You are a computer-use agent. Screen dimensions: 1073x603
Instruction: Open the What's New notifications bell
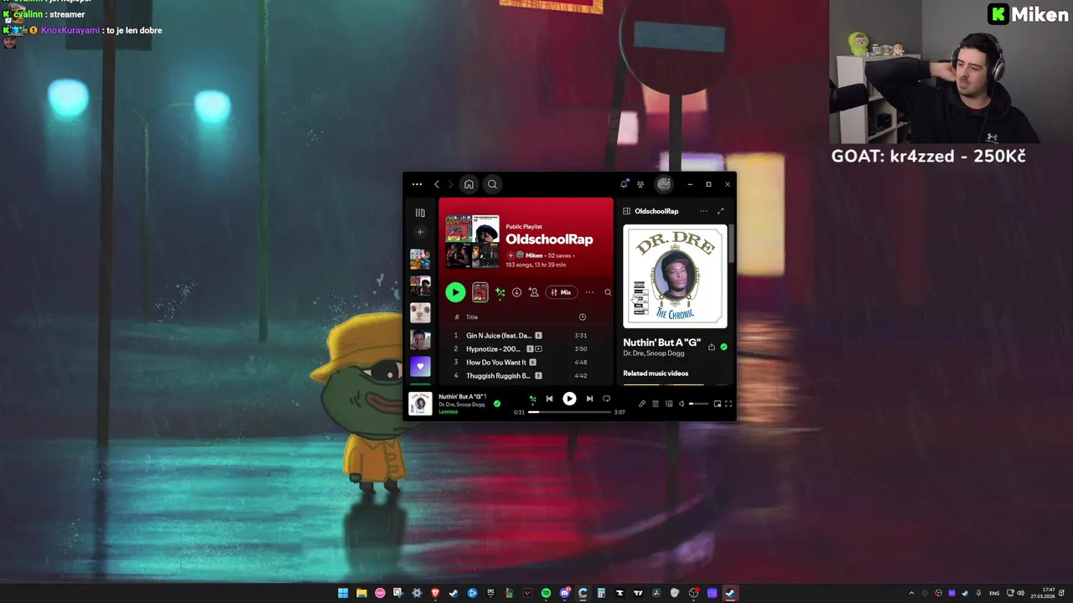point(624,184)
